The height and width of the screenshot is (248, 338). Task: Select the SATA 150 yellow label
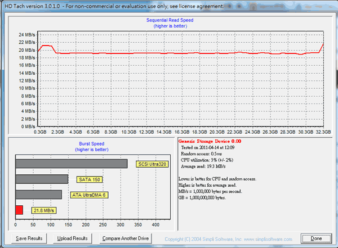tap(90, 179)
